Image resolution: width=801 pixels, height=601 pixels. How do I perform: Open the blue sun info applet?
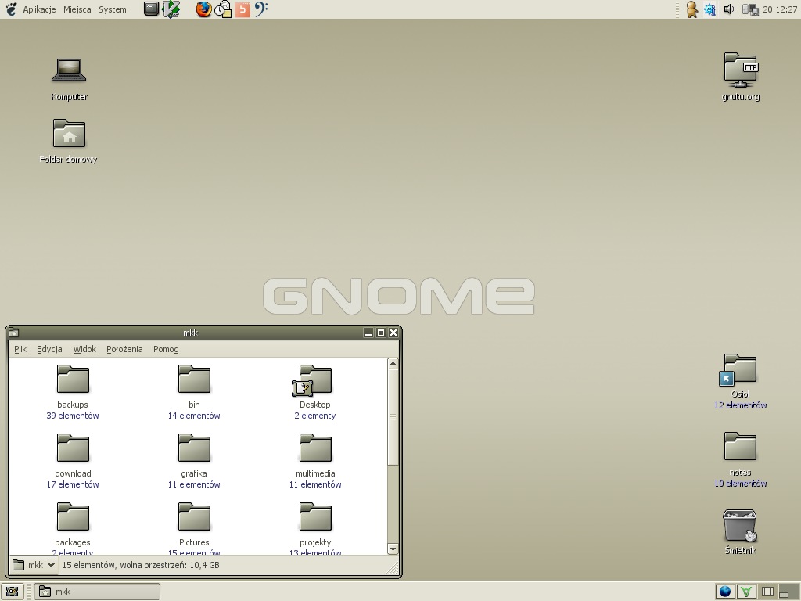point(709,9)
